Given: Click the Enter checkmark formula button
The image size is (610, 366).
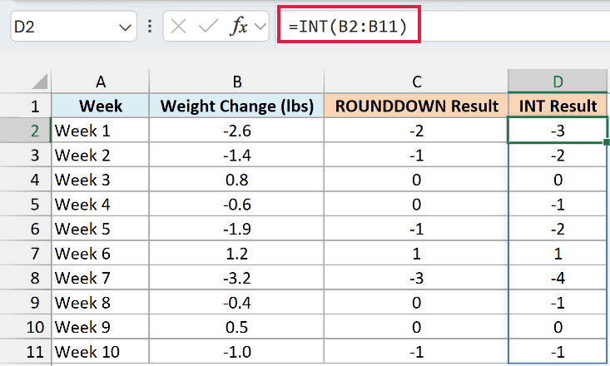Looking at the screenshot, I should pyautogui.click(x=208, y=27).
